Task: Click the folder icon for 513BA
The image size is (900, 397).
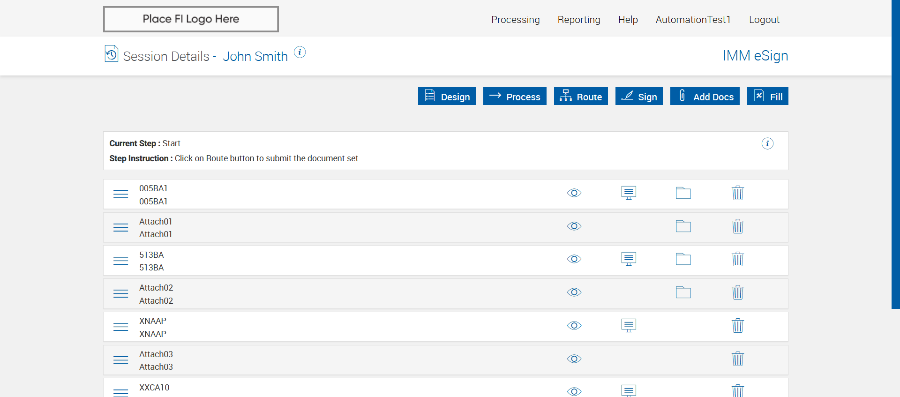Action: (683, 259)
